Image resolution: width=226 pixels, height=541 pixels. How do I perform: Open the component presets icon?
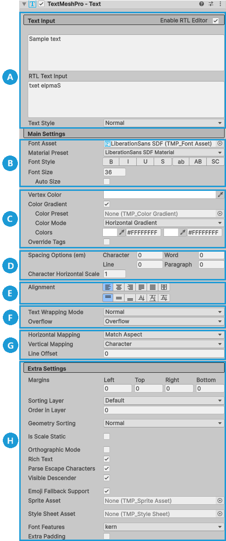[211, 4]
